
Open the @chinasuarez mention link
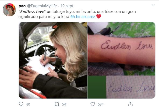(83, 17)
